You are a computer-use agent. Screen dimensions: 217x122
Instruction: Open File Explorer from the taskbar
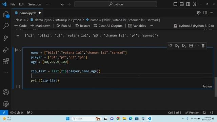pyautogui.click(x=124, y=119)
